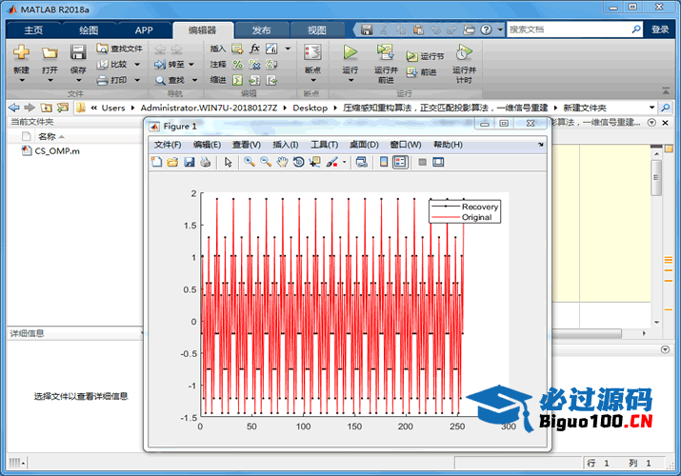Screen dimensions: 681x476
Task: Toggle the insert legend button
Action: [400, 162]
